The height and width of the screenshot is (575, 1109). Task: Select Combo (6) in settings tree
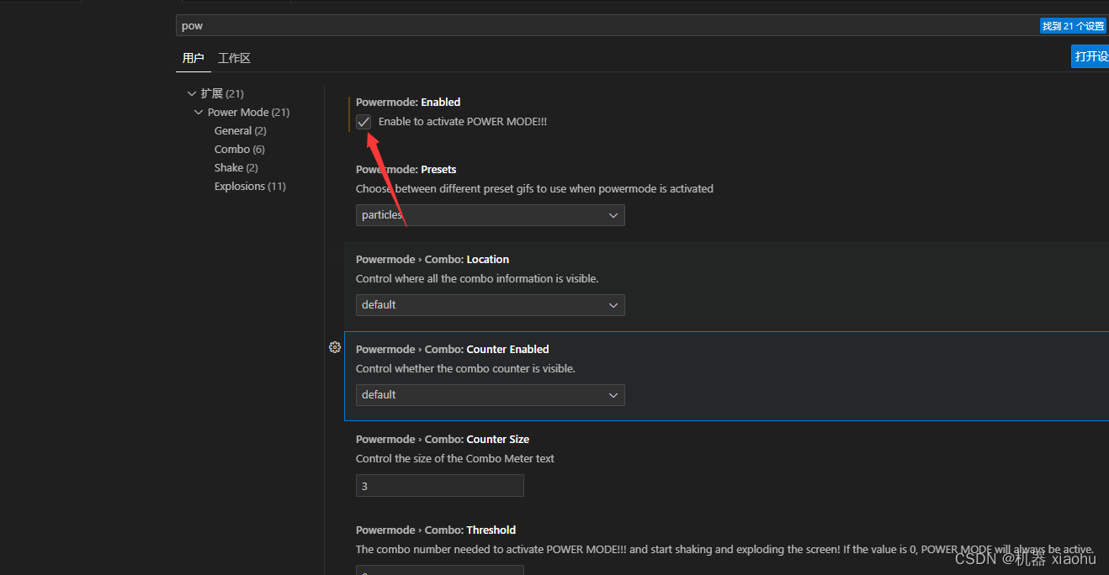click(240, 149)
